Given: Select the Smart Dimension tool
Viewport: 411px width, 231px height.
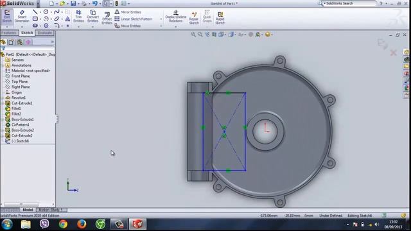Looking at the screenshot, I should point(22,16).
